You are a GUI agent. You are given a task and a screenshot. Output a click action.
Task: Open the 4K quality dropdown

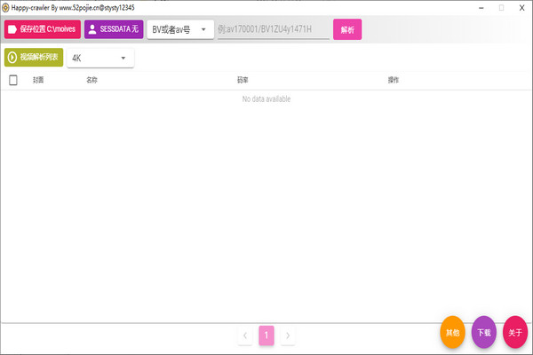click(x=99, y=59)
